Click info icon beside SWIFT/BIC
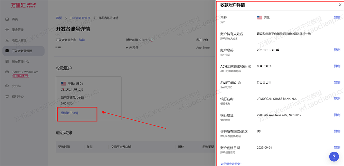The image size is (344, 166). click(239, 83)
